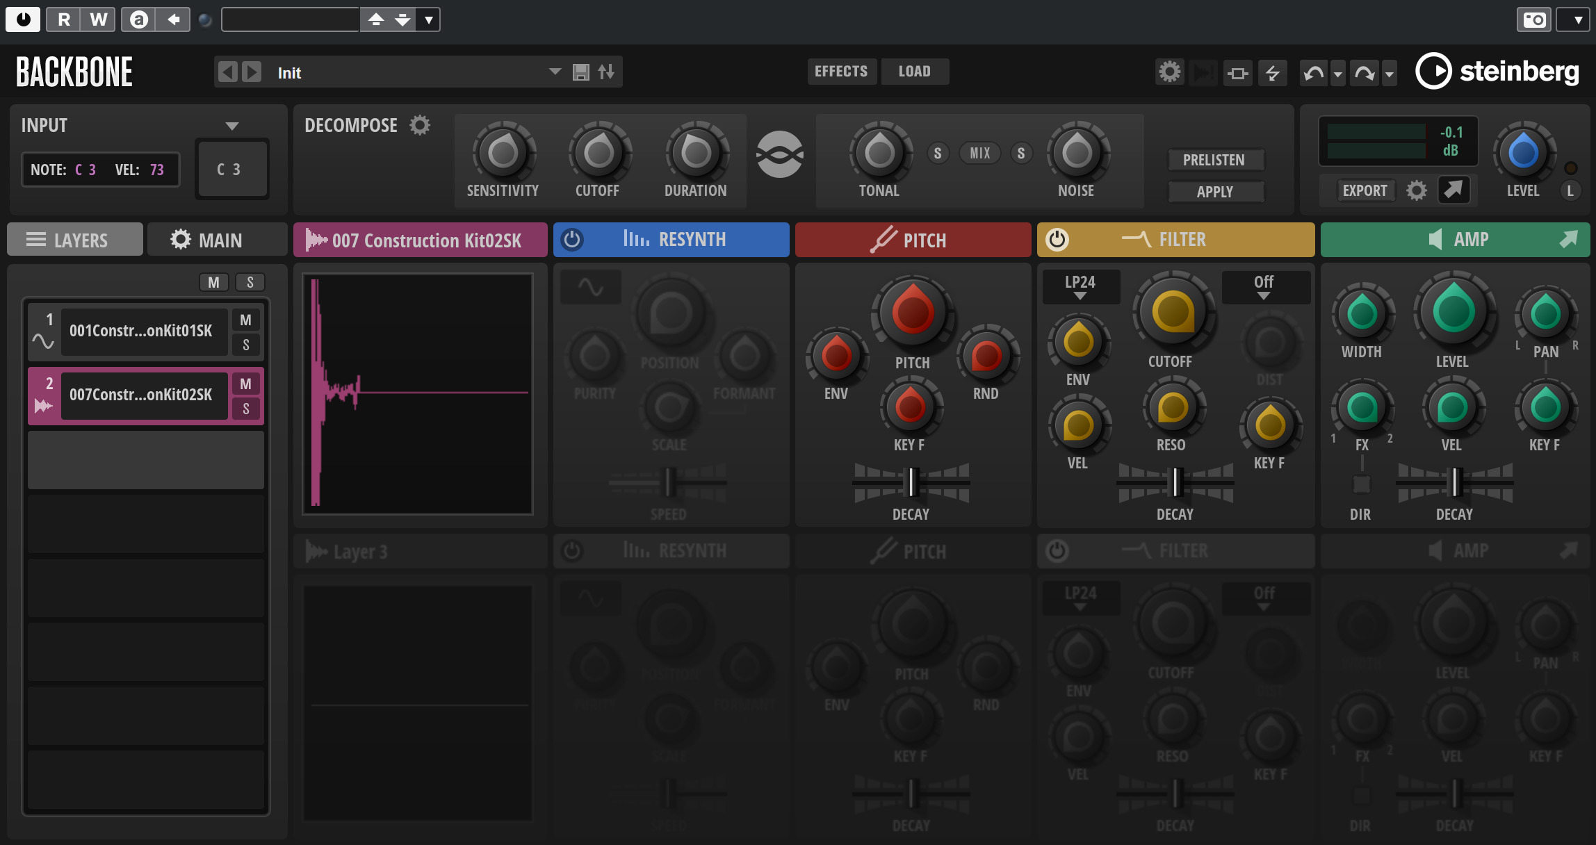Load next preset with right arrow
1596x845 pixels.
(x=252, y=72)
